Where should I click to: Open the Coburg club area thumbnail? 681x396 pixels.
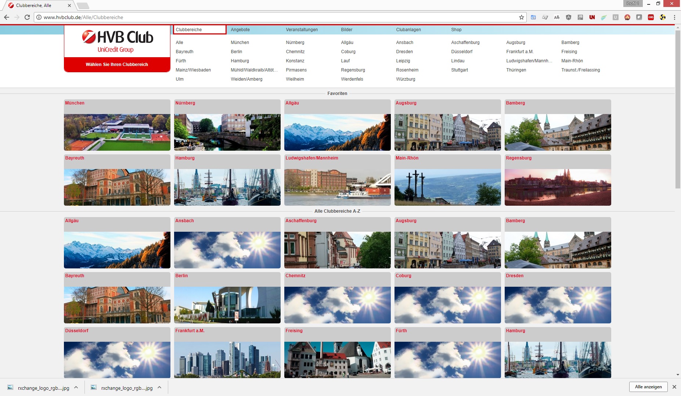pos(448,298)
